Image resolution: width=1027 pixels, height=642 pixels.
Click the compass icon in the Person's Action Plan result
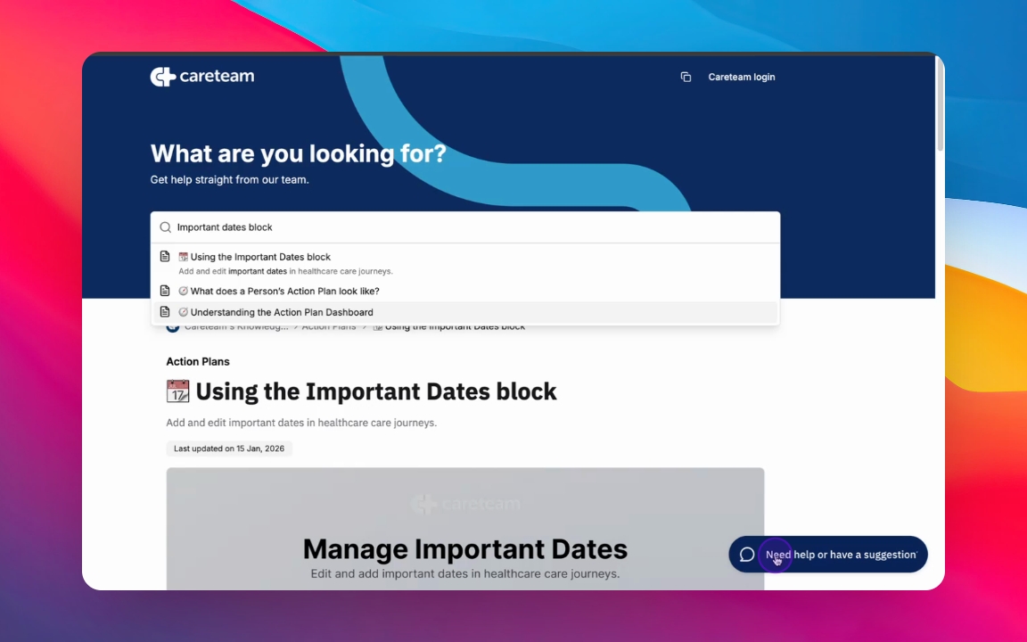[x=184, y=291]
